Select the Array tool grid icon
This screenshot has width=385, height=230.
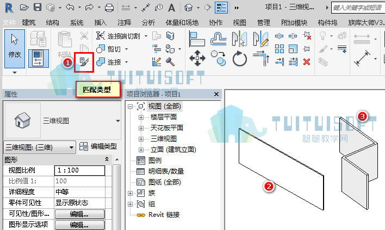(280, 49)
